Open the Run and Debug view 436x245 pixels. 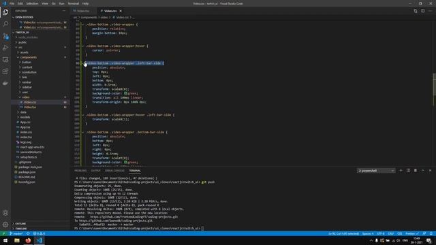pos(5,48)
